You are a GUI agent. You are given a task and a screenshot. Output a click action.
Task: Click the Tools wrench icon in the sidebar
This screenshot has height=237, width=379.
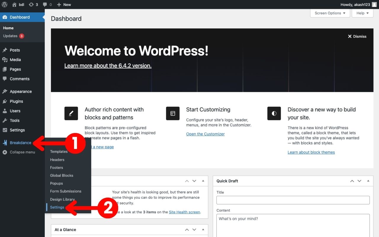tap(5, 120)
